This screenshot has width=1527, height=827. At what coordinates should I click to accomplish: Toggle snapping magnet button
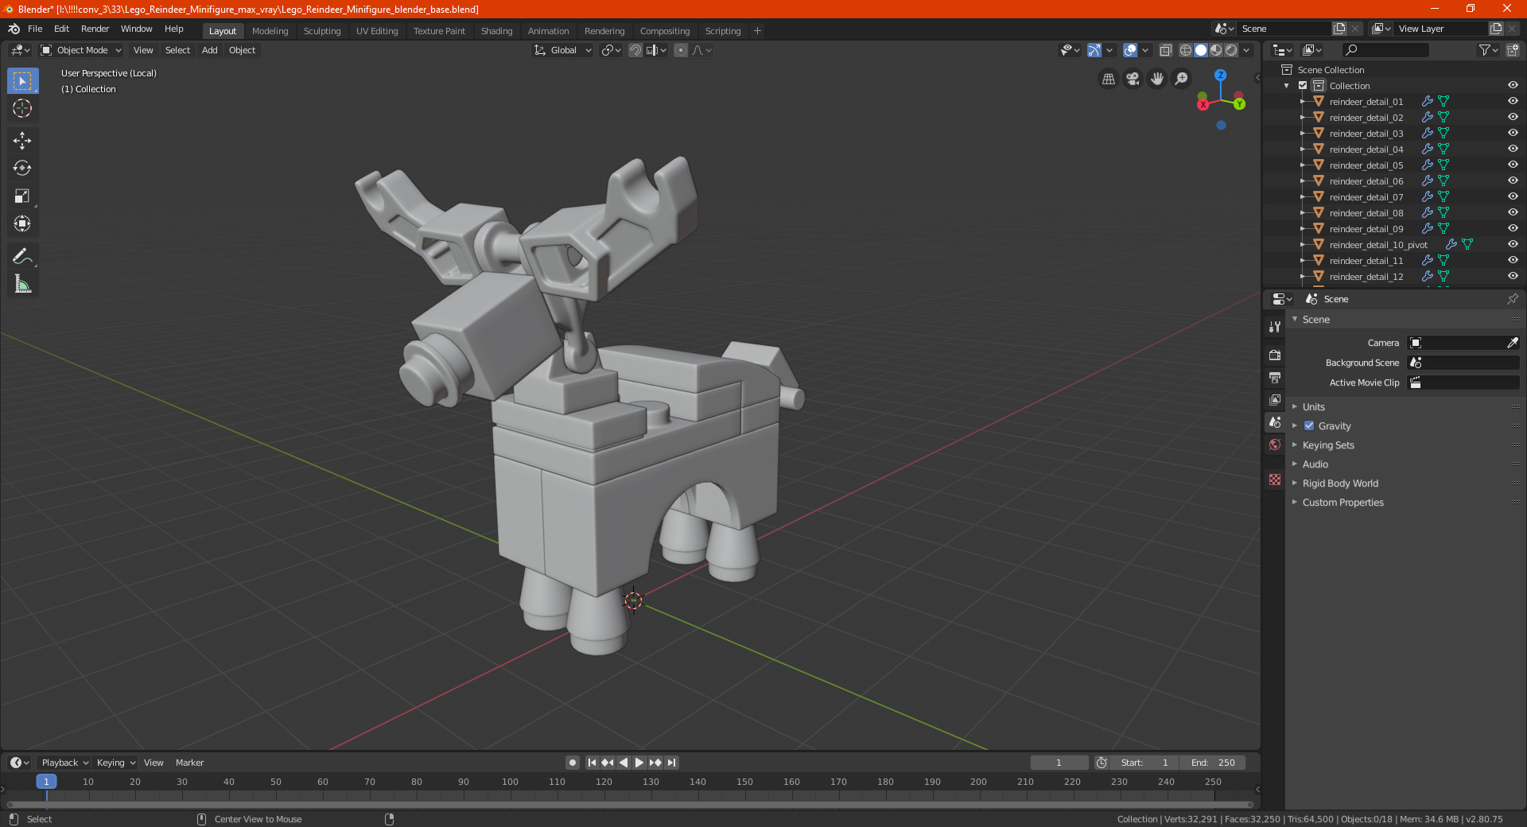635,50
